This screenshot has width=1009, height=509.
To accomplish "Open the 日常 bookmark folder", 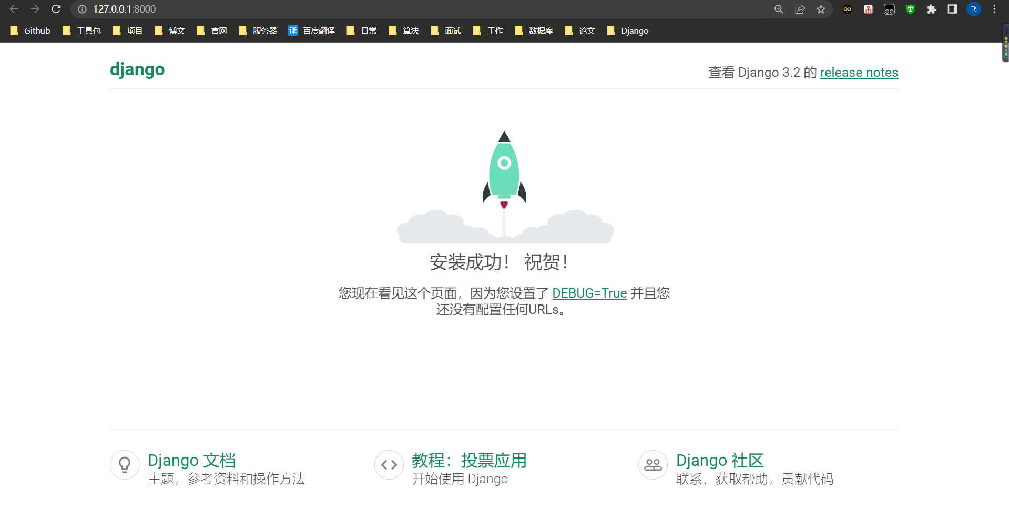I will [362, 31].
